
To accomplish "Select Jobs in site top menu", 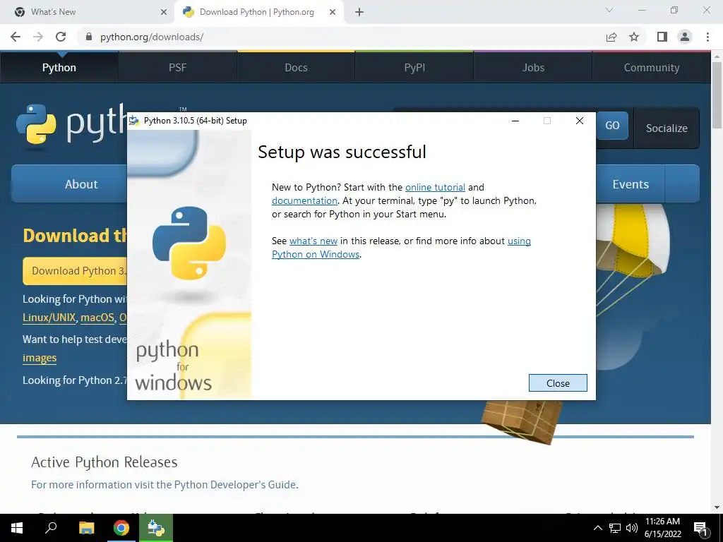I will (533, 67).
